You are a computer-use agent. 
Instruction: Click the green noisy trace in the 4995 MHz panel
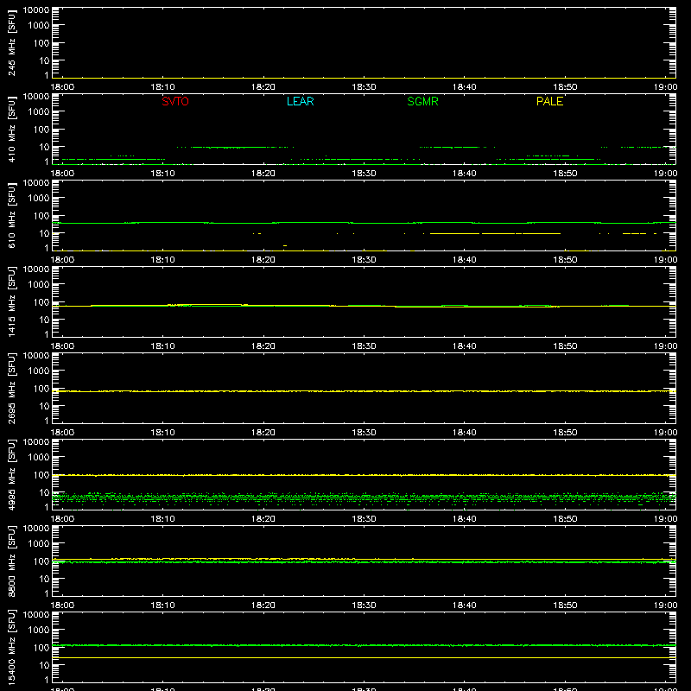pyautogui.click(x=364, y=498)
